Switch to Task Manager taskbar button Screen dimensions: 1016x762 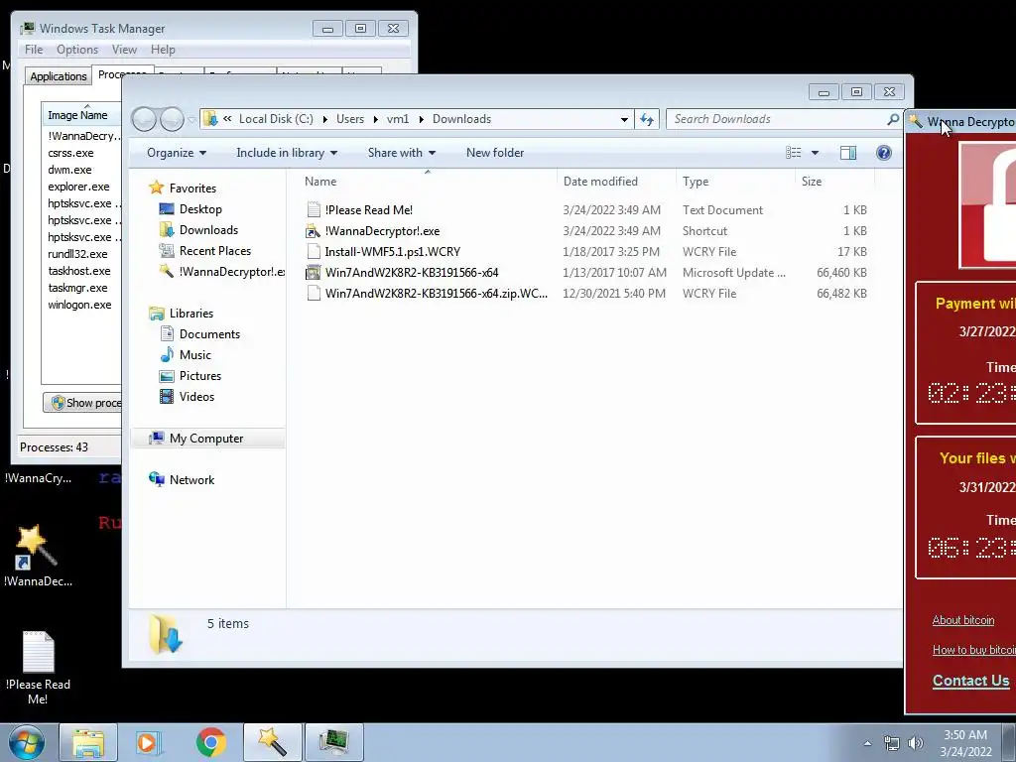(333, 742)
